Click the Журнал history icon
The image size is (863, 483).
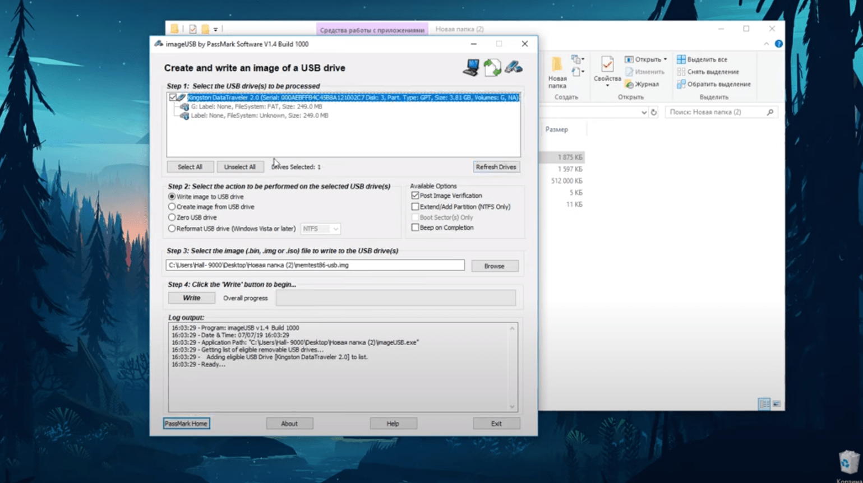630,84
